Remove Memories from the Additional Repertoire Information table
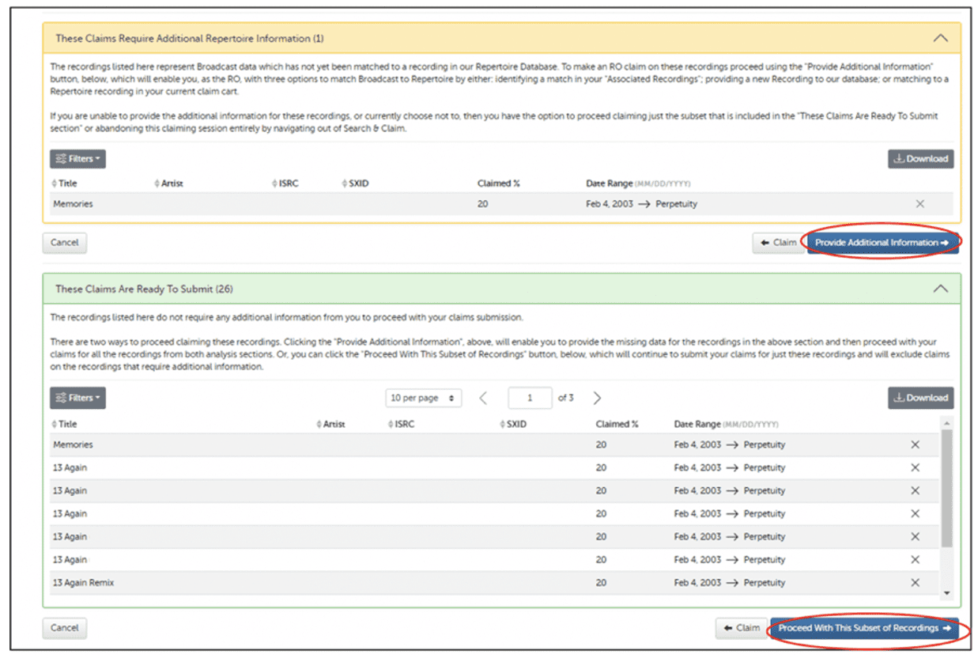 pos(920,204)
